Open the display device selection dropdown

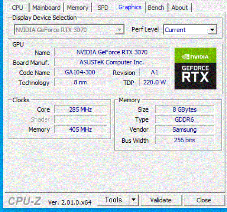(x=69, y=30)
